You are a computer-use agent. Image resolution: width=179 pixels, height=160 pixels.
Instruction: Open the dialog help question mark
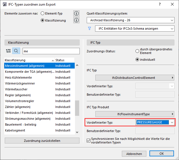160,4
